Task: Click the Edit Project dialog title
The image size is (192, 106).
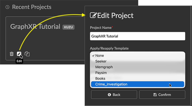Action: pyautogui.click(x=115, y=15)
